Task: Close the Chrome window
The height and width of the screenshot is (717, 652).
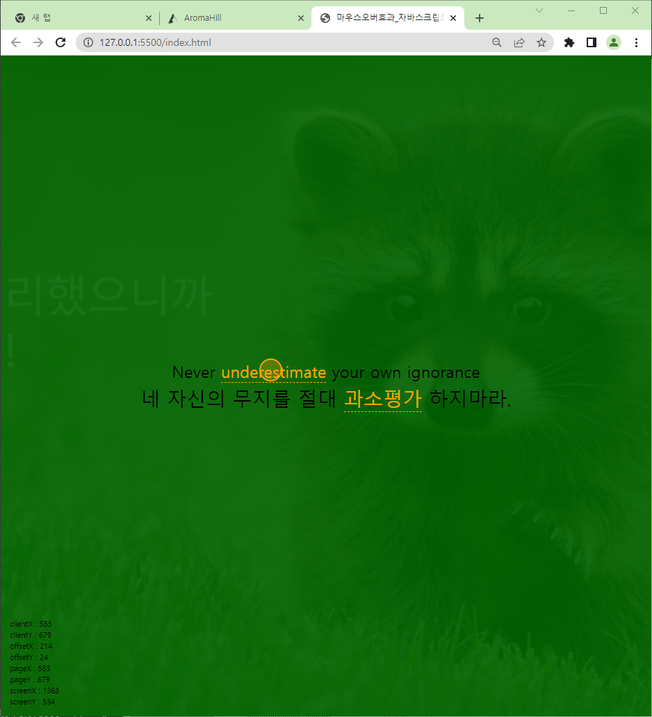Action: click(x=635, y=10)
